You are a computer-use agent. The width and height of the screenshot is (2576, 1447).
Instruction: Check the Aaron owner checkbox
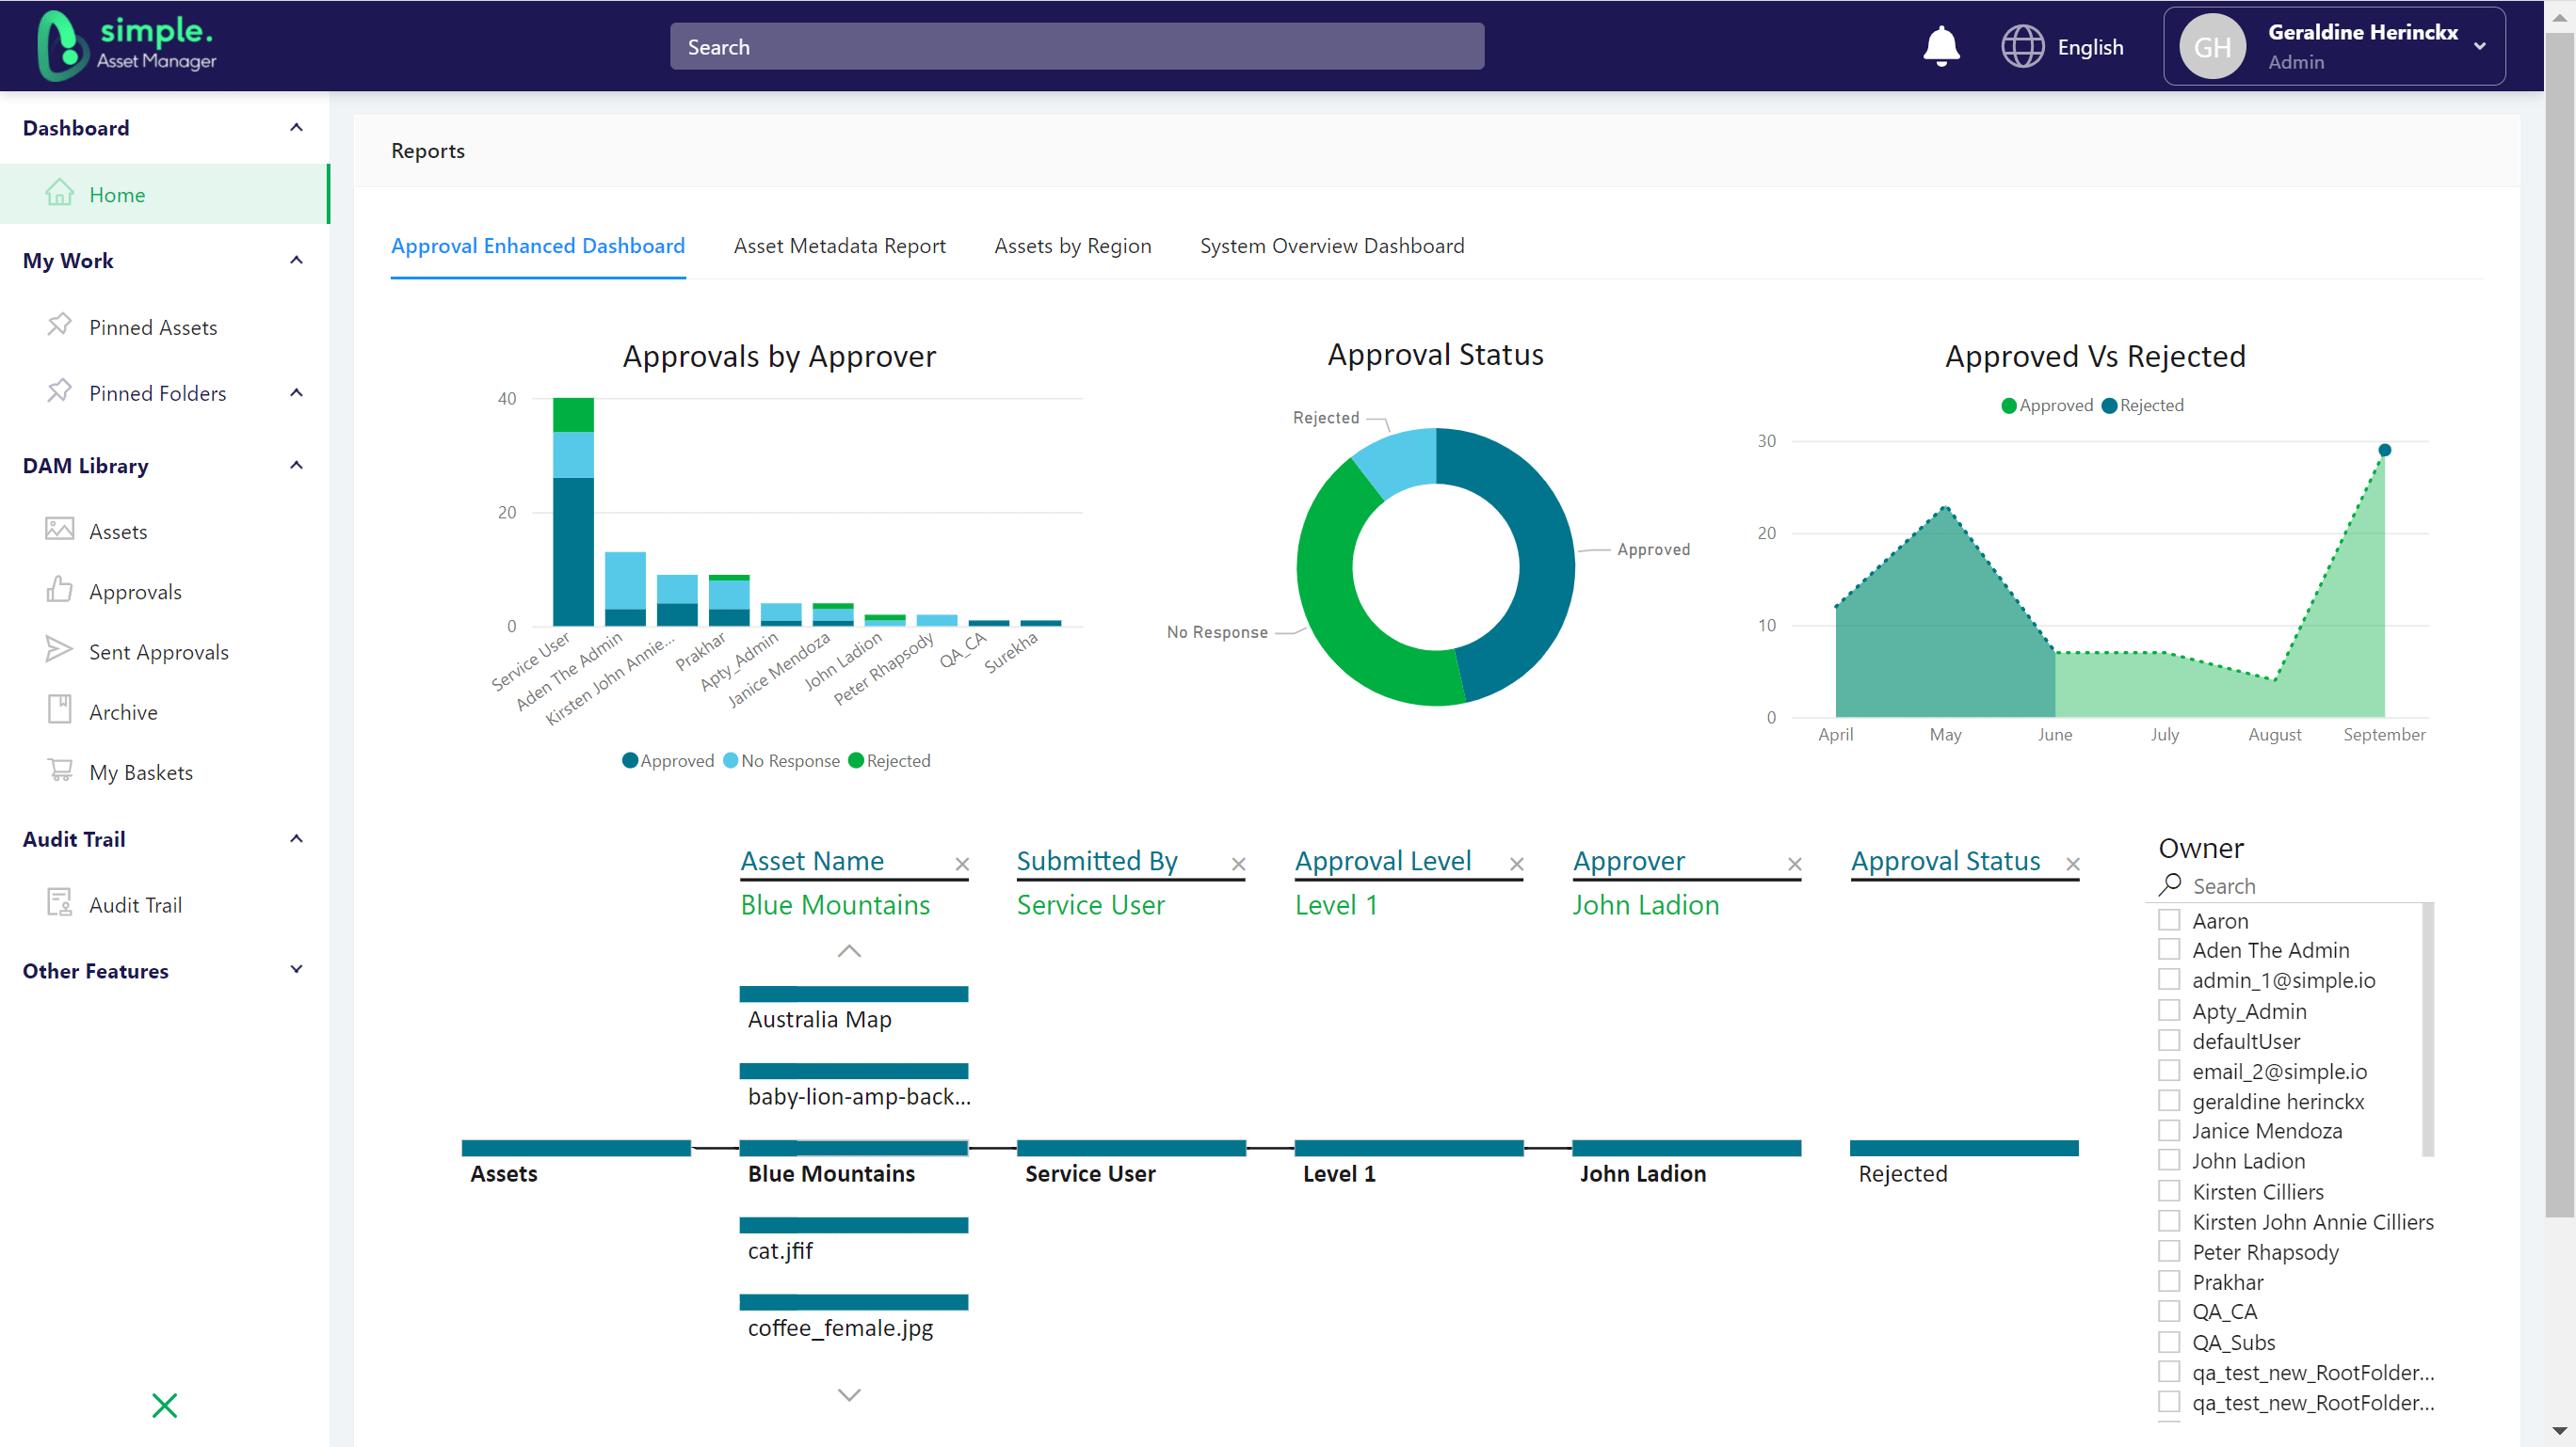(2169, 919)
